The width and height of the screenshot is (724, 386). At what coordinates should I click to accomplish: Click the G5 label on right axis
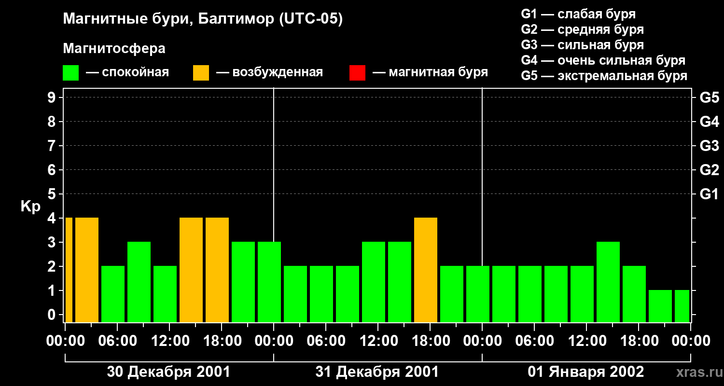(709, 98)
